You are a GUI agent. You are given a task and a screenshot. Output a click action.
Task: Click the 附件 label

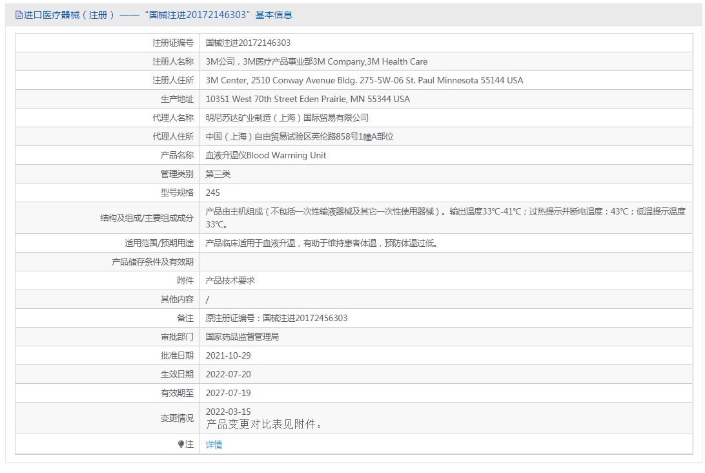[185, 280]
